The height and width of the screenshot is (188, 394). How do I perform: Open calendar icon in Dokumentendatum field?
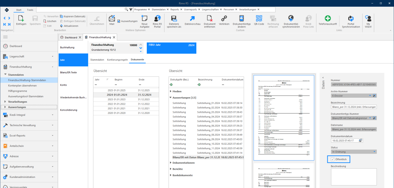pyautogui.click(x=361, y=140)
